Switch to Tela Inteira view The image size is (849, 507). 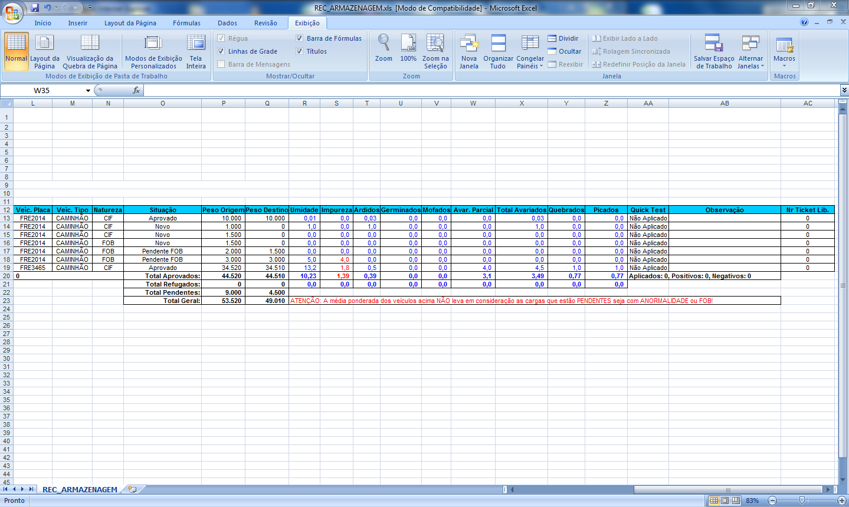[x=196, y=43]
